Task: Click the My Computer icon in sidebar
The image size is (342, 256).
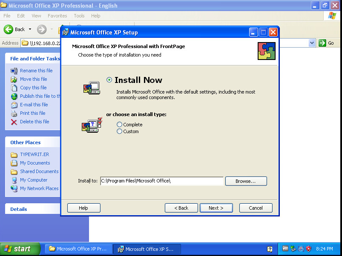Action: click(x=14, y=180)
